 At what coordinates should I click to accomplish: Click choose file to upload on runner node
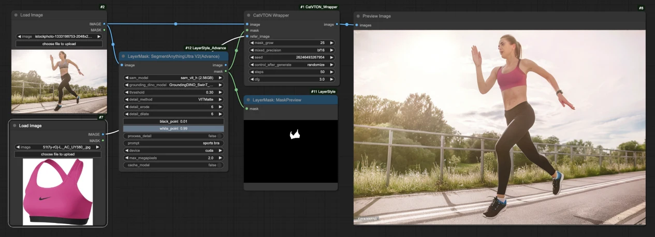(59, 44)
